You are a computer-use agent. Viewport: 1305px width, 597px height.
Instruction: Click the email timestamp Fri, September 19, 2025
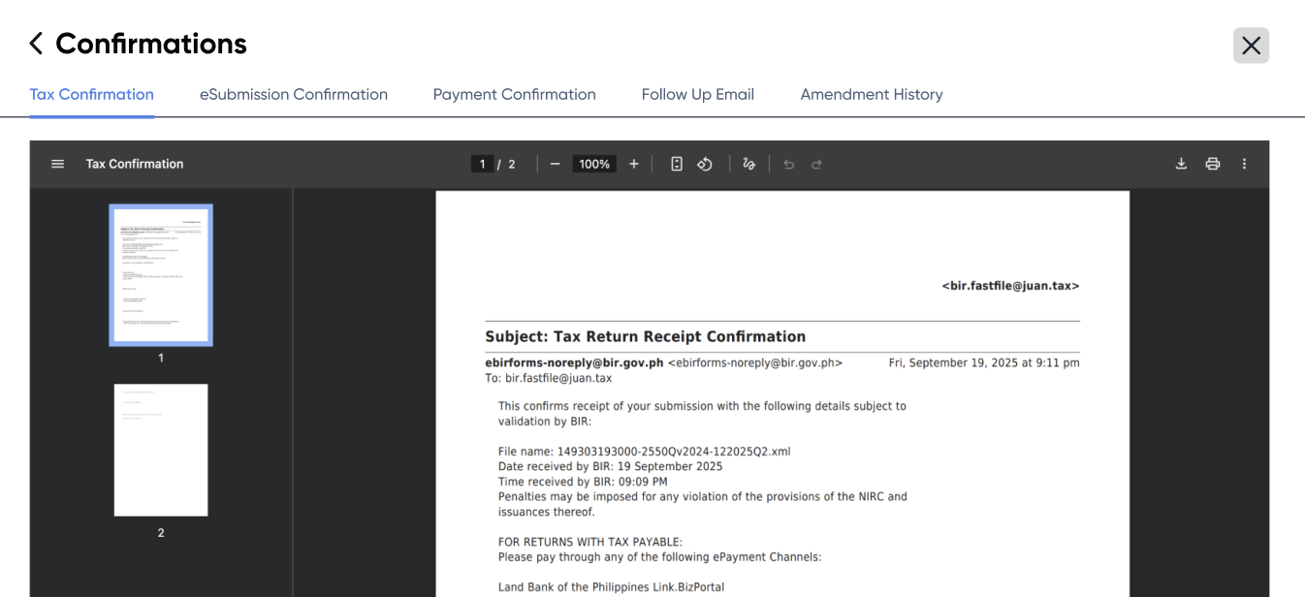pyautogui.click(x=984, y=362)
